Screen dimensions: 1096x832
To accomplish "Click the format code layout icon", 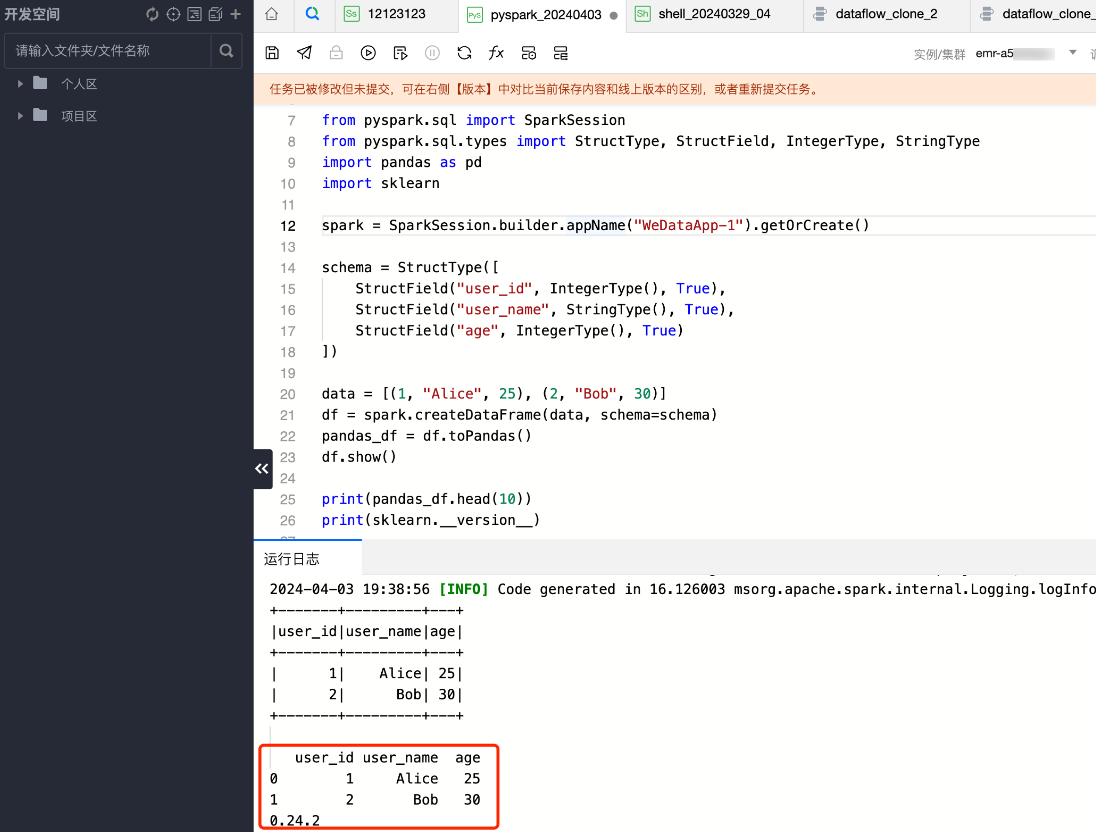I will pyautogui.click(x=561, y=53).
